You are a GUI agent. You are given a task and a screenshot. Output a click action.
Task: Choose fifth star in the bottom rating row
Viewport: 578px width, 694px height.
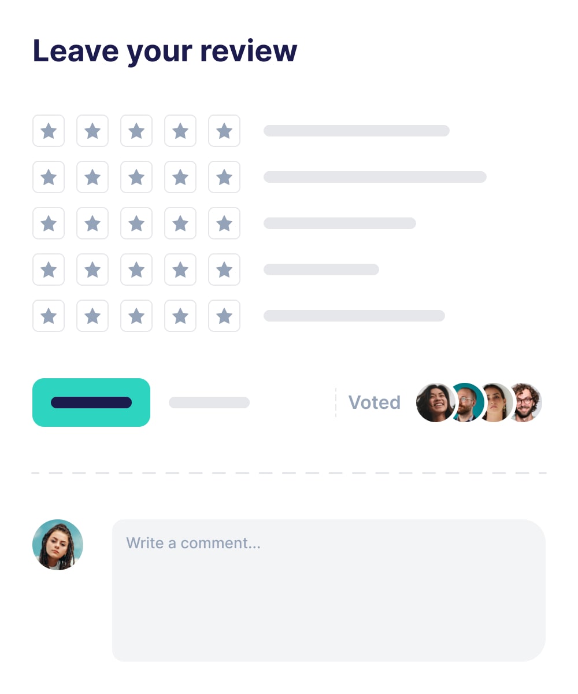[x=224, y=316]
